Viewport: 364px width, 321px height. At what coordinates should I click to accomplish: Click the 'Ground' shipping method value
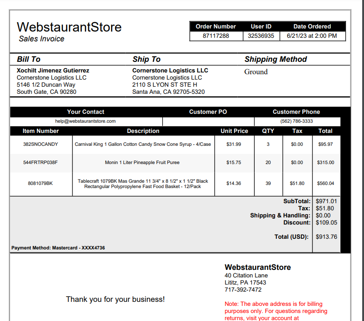coord(256,72)
